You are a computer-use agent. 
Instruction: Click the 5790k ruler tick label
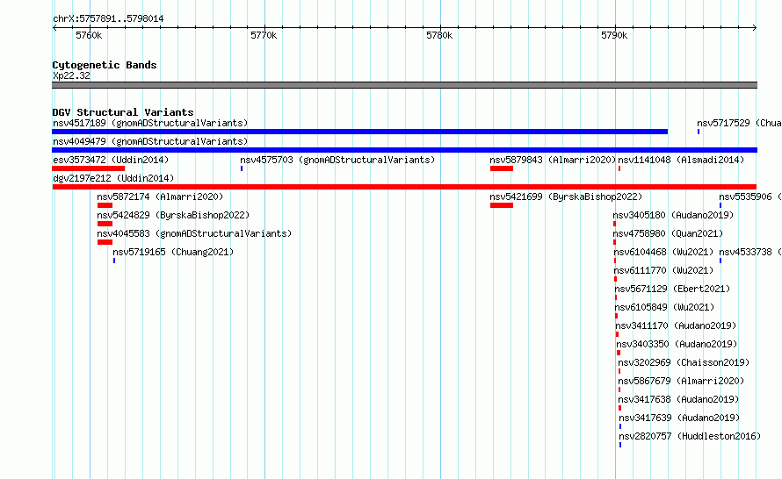point(614,35)
